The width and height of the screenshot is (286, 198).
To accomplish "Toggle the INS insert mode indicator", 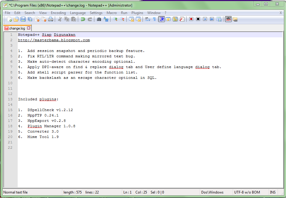I will click(273, 192).
